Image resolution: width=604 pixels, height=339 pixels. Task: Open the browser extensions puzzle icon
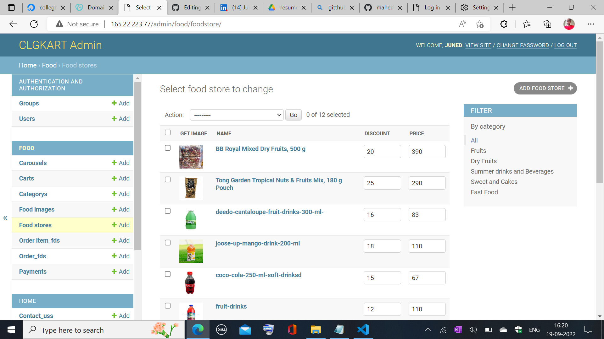pos(504,24)
